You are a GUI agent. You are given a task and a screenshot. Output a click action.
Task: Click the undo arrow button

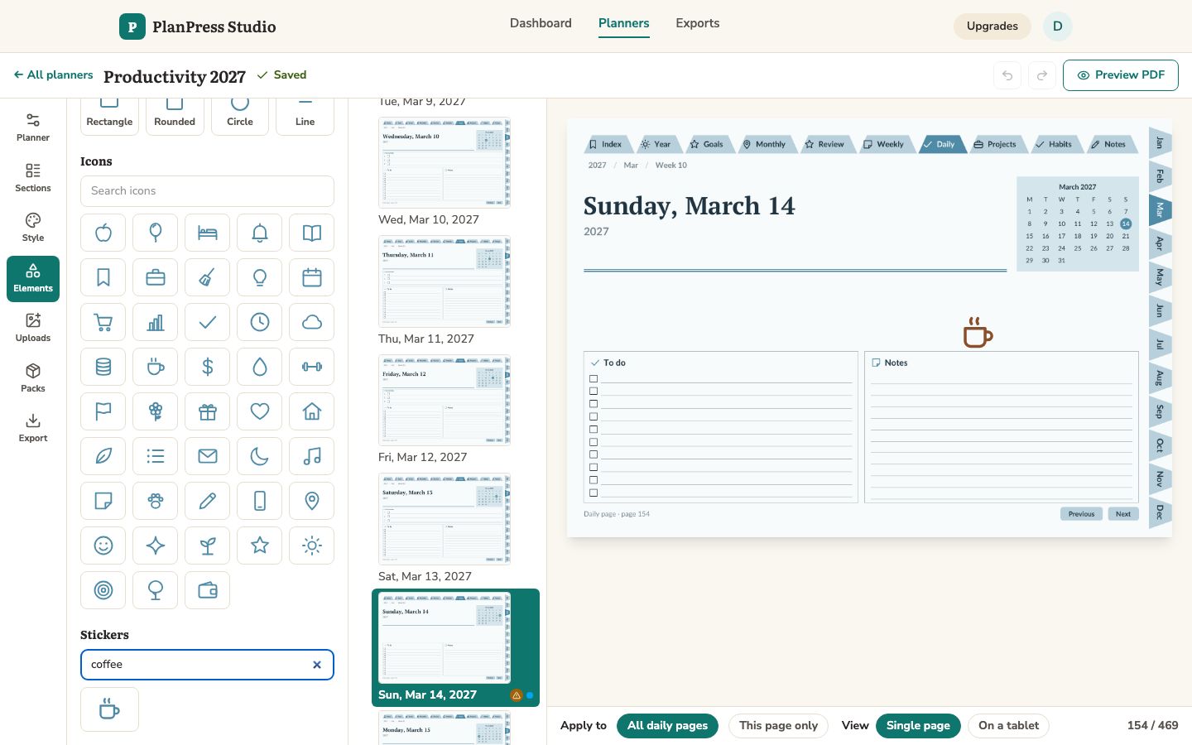1007,75
